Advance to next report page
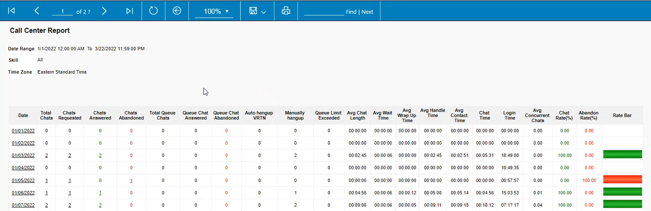Screen dimensions: 651x211 point(104,11)
